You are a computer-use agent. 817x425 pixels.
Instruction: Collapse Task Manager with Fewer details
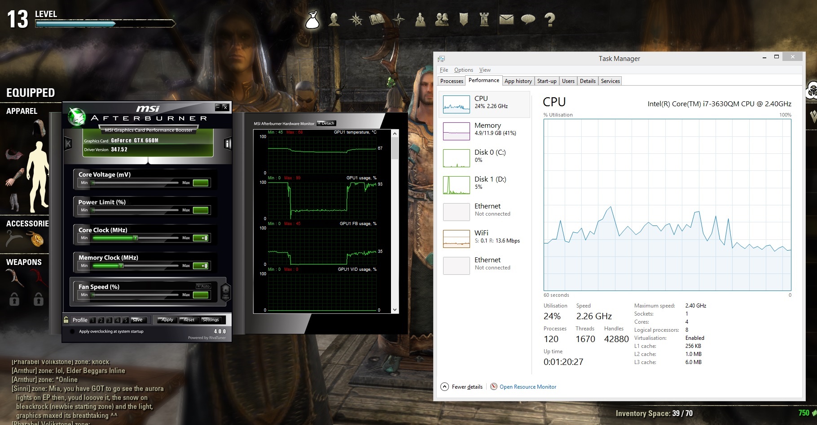pos(462,386)
